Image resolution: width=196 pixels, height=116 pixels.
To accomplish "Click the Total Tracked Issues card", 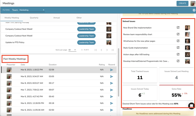I will (x=140, y=75).
